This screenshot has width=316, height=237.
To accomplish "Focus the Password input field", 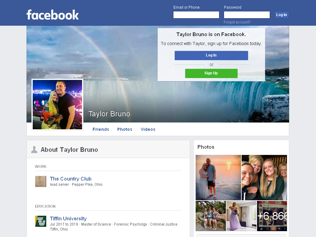I will pyautogui.click(x=247, y=15).
